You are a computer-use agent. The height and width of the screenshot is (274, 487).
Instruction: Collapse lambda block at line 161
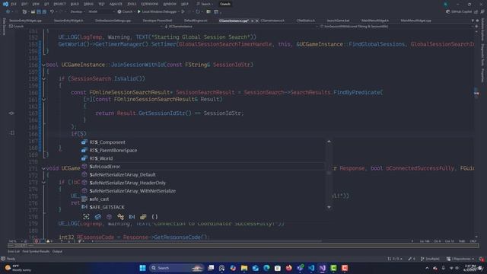tap(43, 100)
